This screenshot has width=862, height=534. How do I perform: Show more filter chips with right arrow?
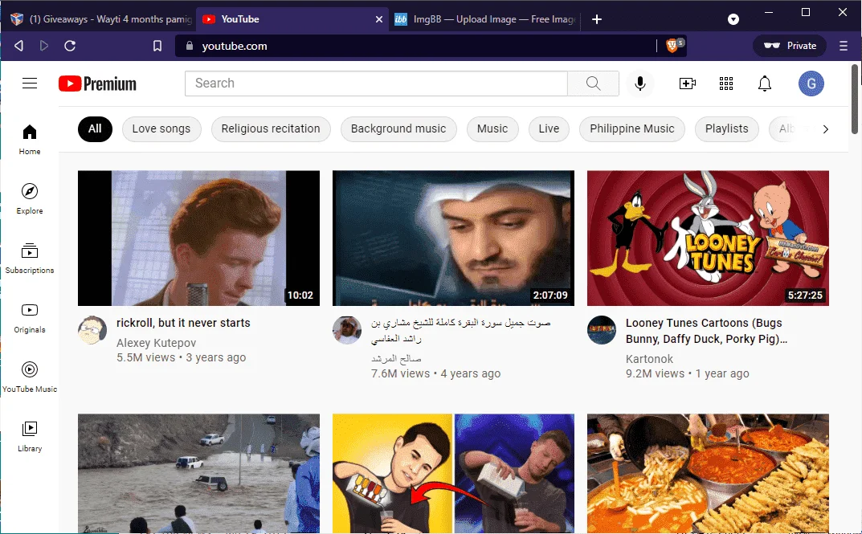click(825, 129)
